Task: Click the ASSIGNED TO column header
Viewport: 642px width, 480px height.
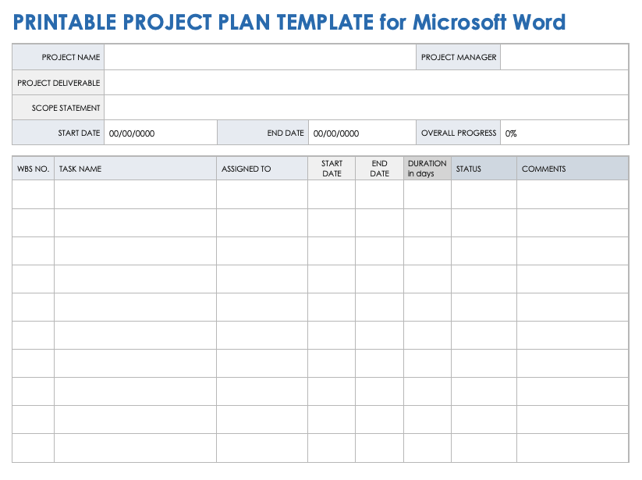Action: pos(247,169)
